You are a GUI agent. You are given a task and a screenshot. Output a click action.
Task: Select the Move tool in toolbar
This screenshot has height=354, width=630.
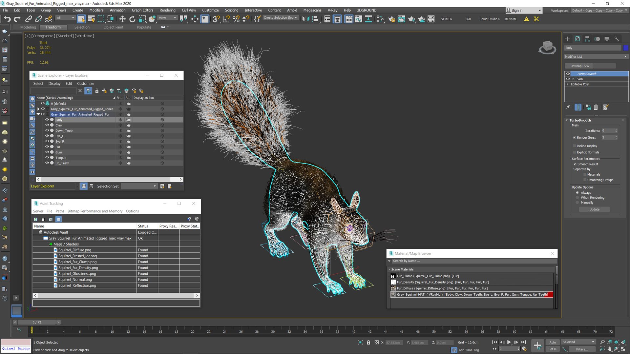pos(122,19)
